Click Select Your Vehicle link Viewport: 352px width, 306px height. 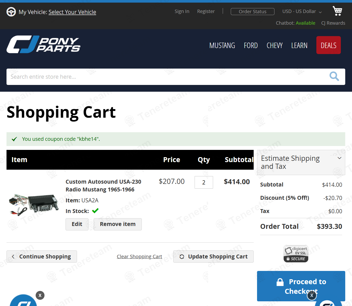click(72, 12)
